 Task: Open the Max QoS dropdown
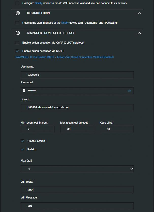pyautogui.click(x=77, y=169)
